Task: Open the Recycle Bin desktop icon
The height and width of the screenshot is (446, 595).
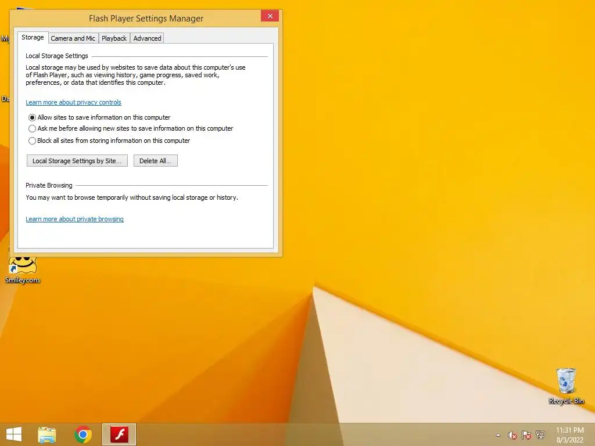Action: [x=566, y=386]
